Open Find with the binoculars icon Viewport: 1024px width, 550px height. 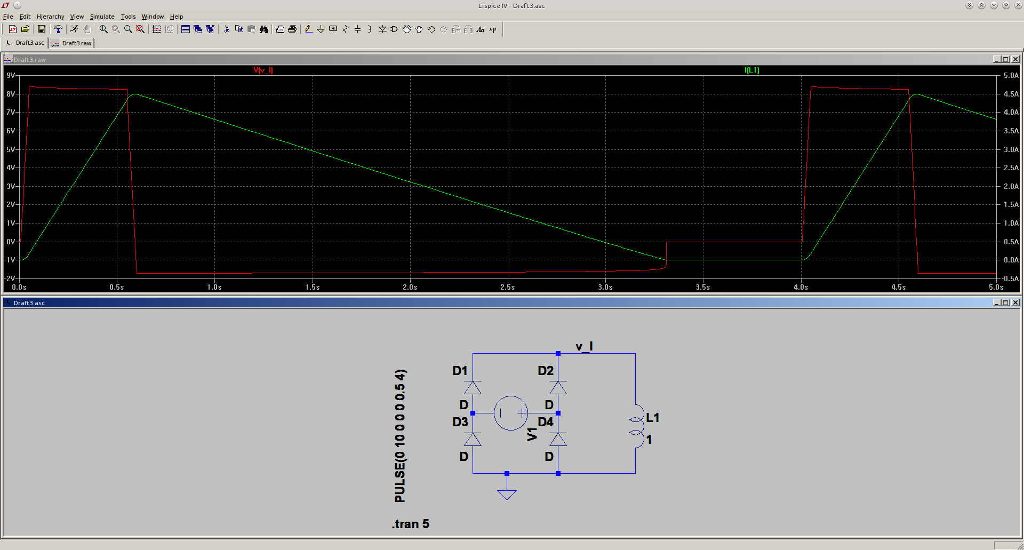[x=263, y=29]
